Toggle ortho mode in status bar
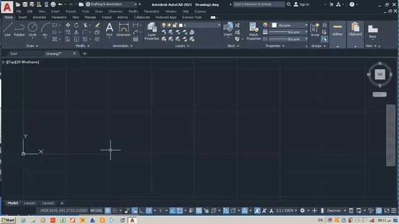399x224 pixels. pos(142,210)
